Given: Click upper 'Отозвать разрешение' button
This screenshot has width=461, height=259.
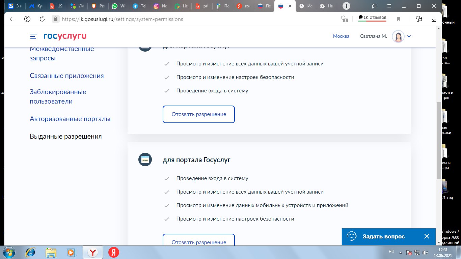Looking at the screenshot, I should [199, 114].
